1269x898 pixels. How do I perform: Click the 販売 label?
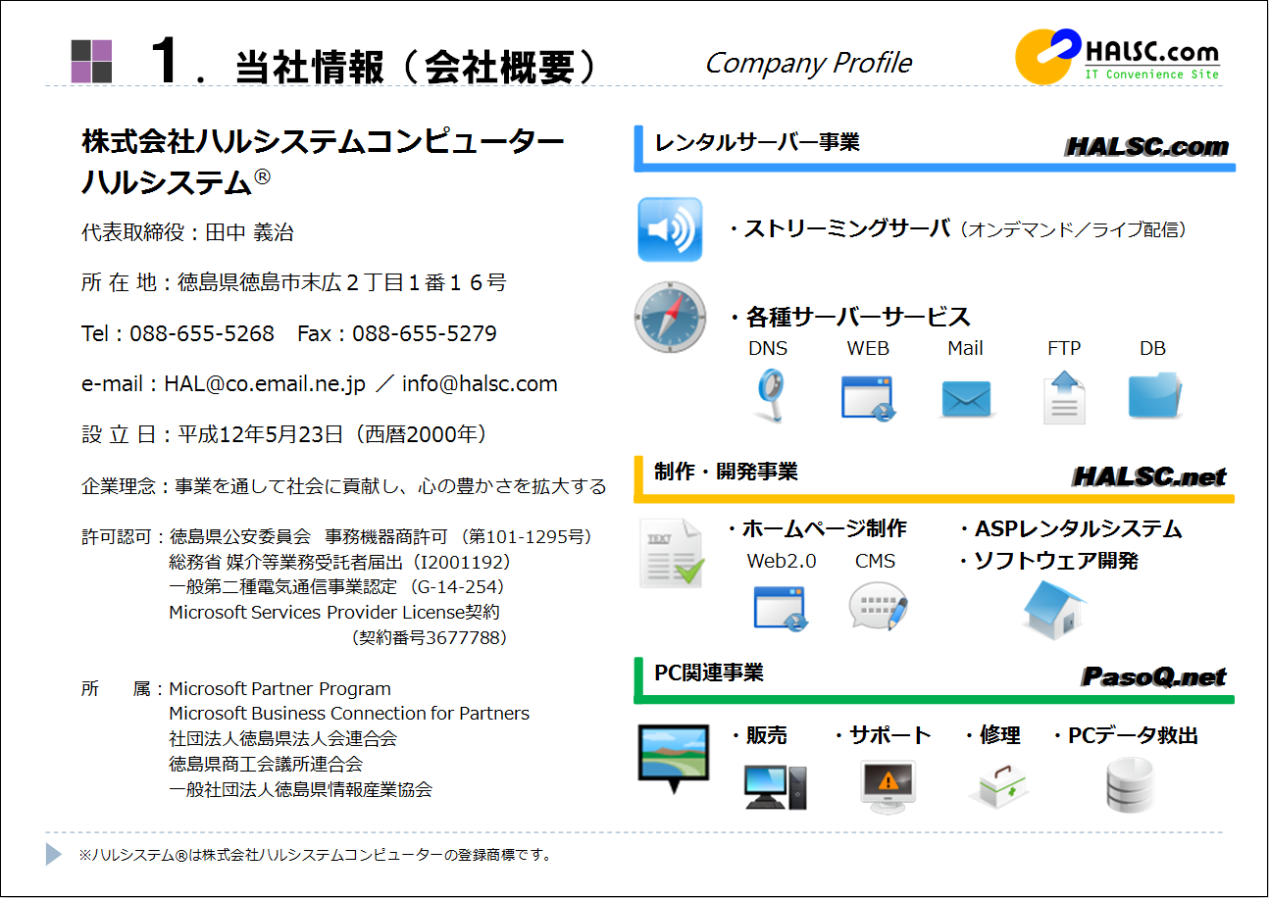(766, 735)
